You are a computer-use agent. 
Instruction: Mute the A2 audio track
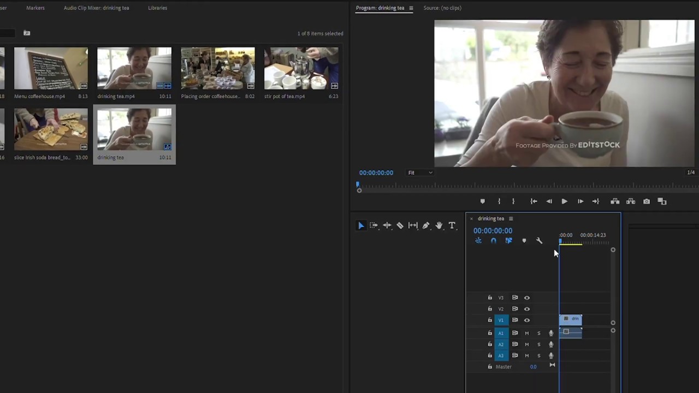527,344
